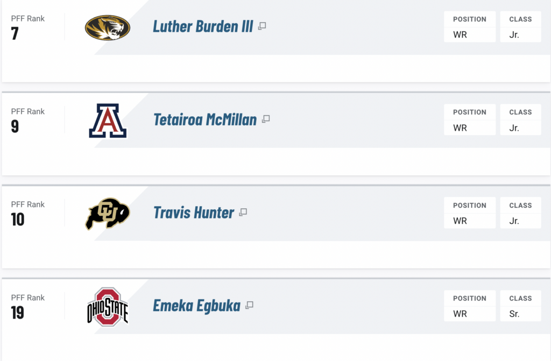This screenshot has width=551, height=361.
Task: Open external link icon beside Luther Burden III
Action: click(262, 26)
